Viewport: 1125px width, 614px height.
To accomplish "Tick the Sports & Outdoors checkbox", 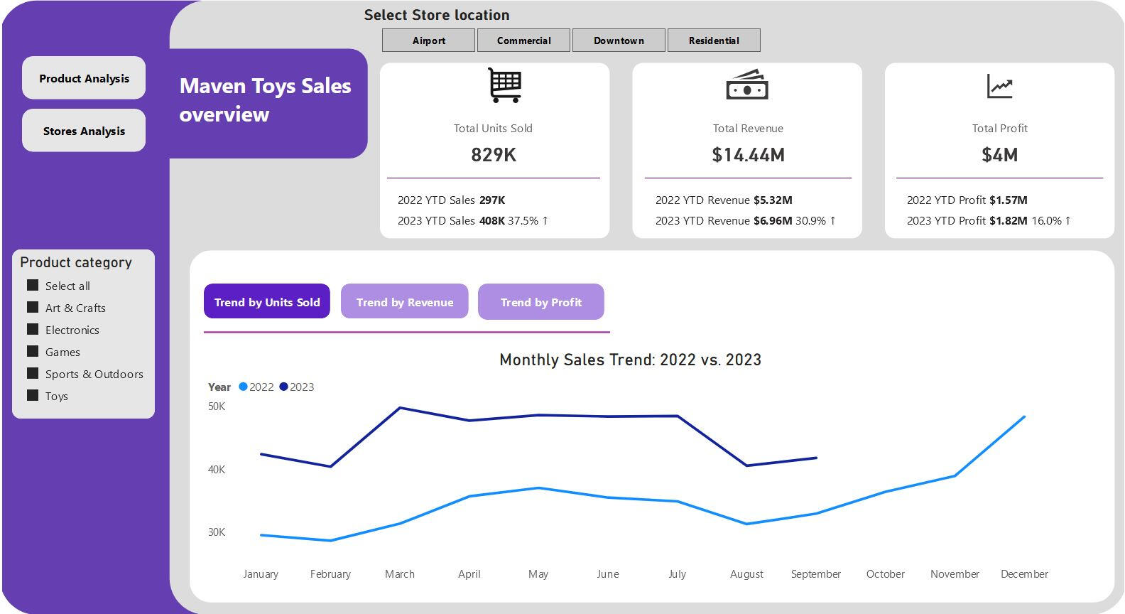I will point(33,374).
